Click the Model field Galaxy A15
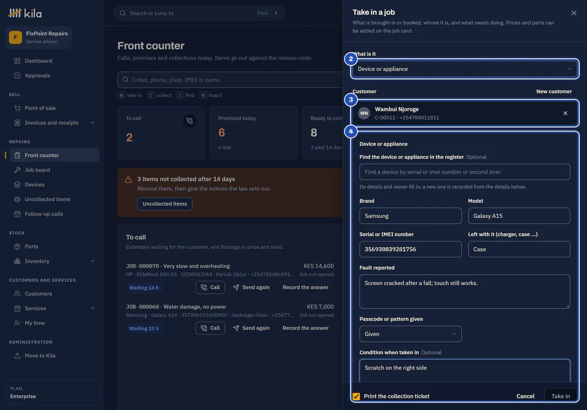The height and width of the screenshot is (410, 587). tap(519, 216)
